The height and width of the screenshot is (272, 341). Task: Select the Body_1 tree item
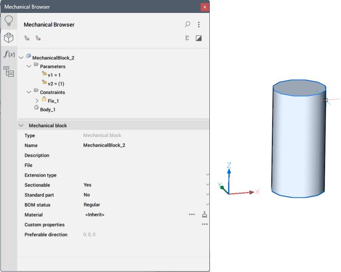[x=47, y=109]
